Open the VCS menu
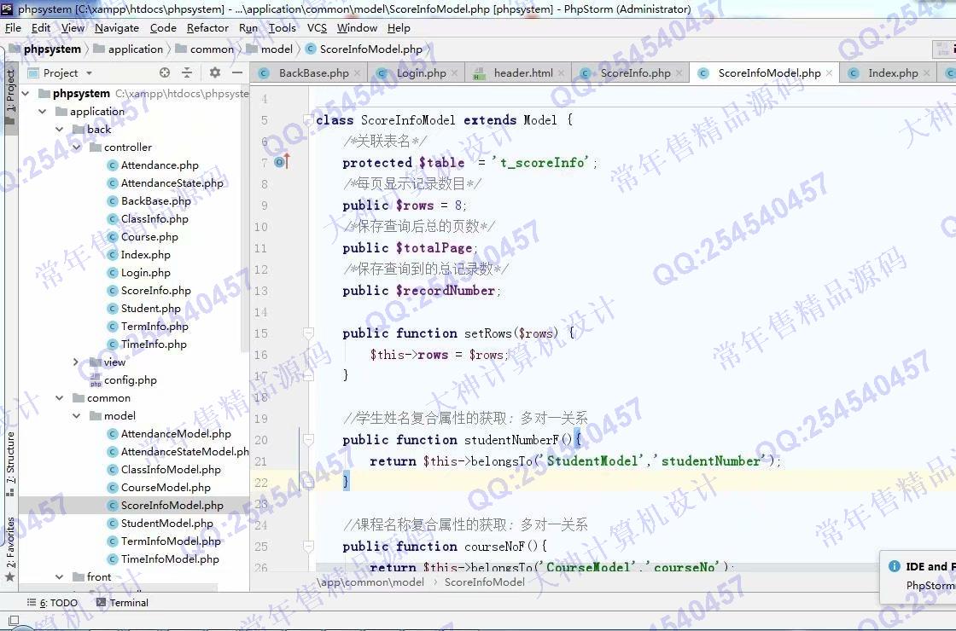The width and height of the screenshot is (956, 631). click(x=317, y=28)
